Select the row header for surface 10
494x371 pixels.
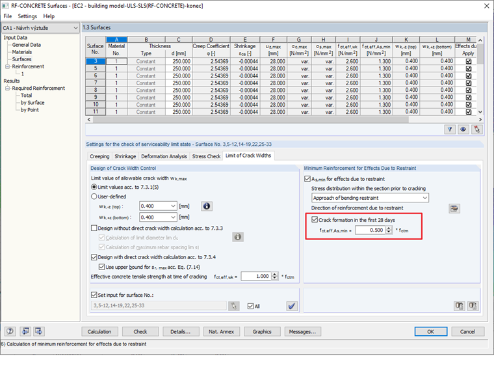96,104
